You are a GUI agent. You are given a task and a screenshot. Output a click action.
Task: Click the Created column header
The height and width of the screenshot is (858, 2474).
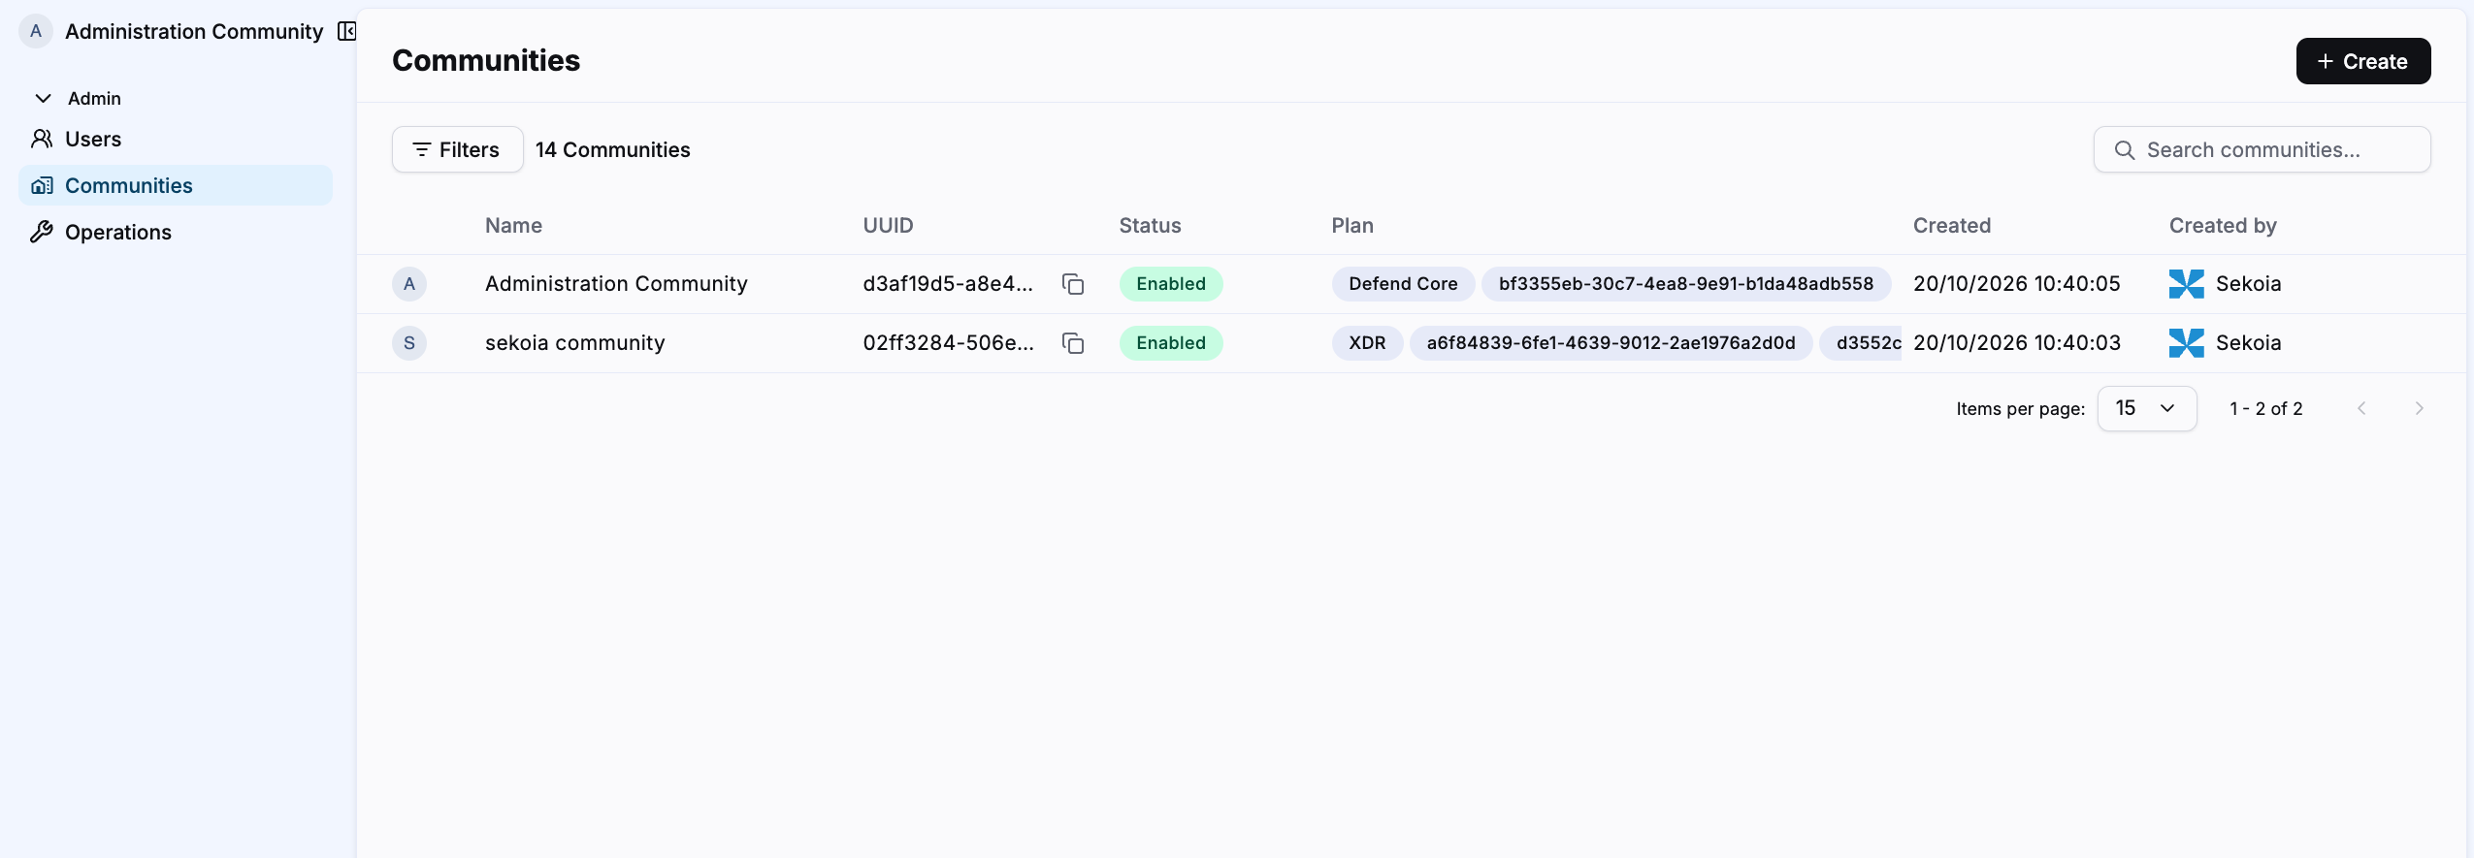tap(1951, 226)
